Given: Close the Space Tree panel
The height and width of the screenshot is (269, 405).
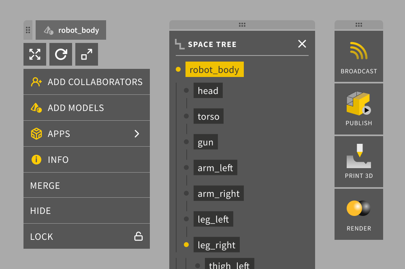Looking at the screenshot, I should (302, 44).
